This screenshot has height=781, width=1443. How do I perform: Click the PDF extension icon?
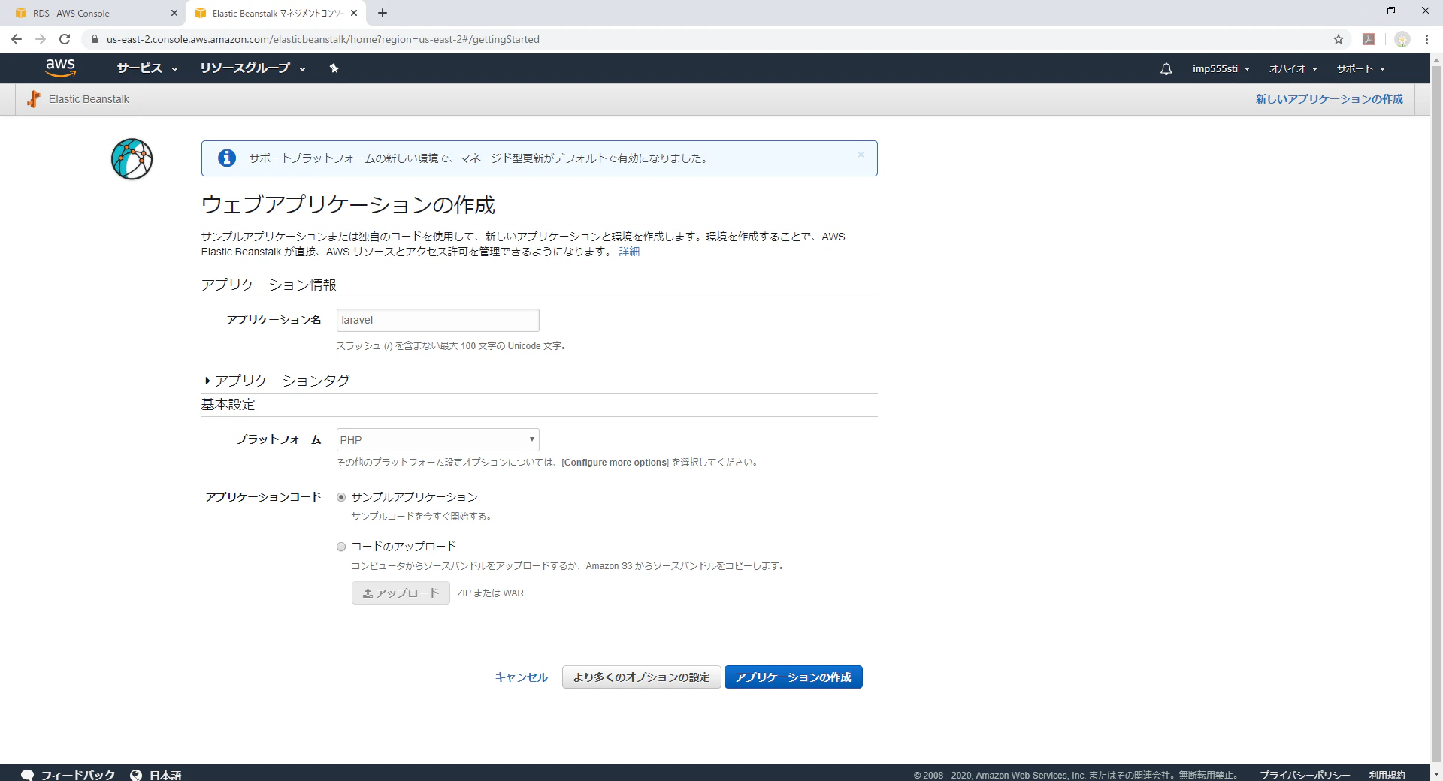(x=1369, y=39)
